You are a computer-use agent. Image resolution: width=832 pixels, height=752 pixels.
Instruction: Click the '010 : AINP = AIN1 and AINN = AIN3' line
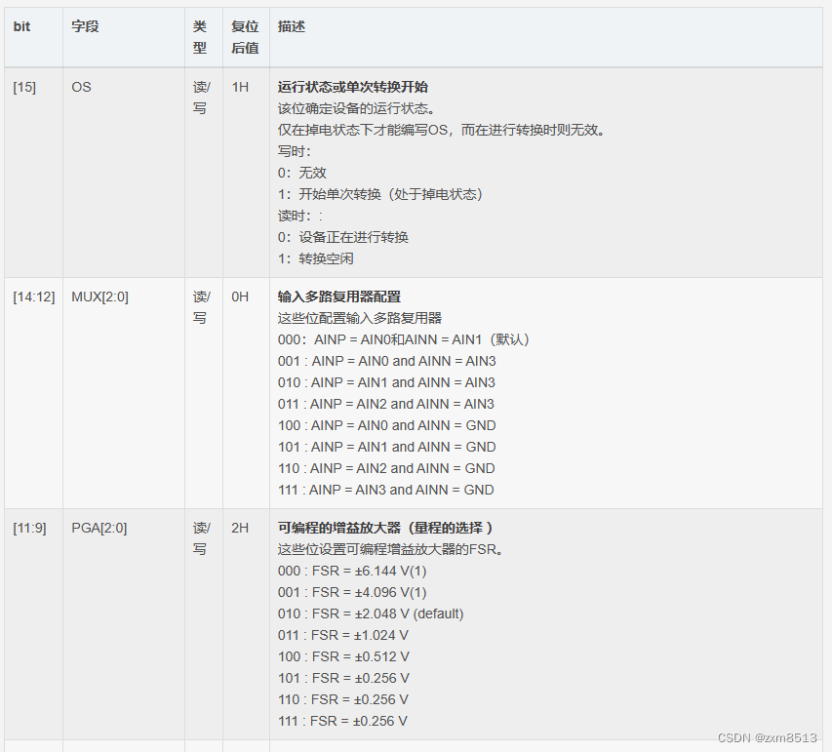[x=386, y=382]
